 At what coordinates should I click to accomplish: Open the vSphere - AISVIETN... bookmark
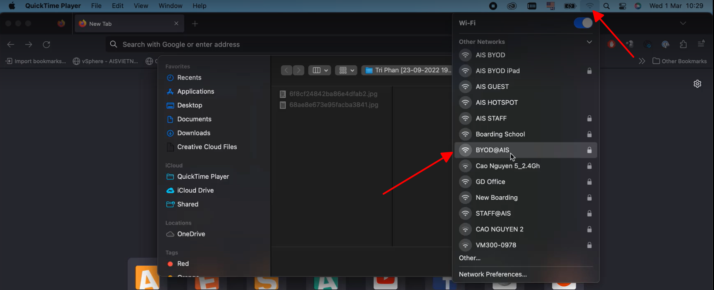pos(105,61)
